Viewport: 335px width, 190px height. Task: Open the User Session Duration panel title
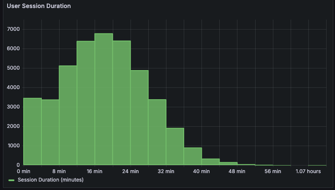(x=39, y=6)
